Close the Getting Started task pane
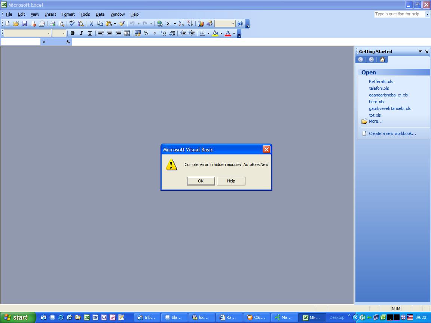This screenshot has width=431, height=323. [x=427, y=52]
